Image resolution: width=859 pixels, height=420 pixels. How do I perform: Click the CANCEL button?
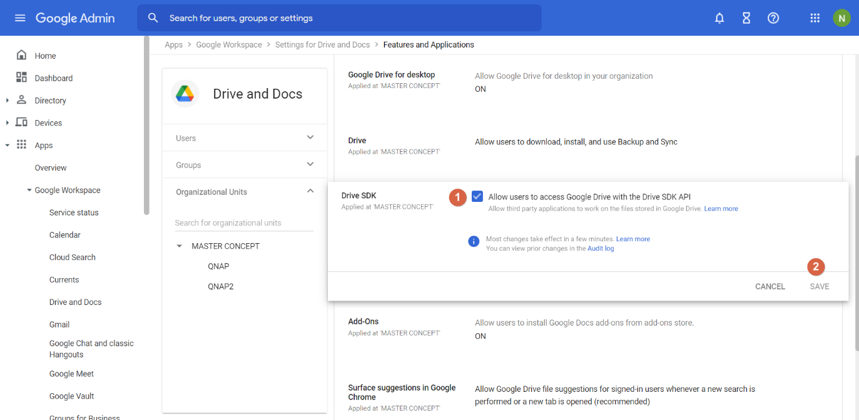tap(770, 286)
